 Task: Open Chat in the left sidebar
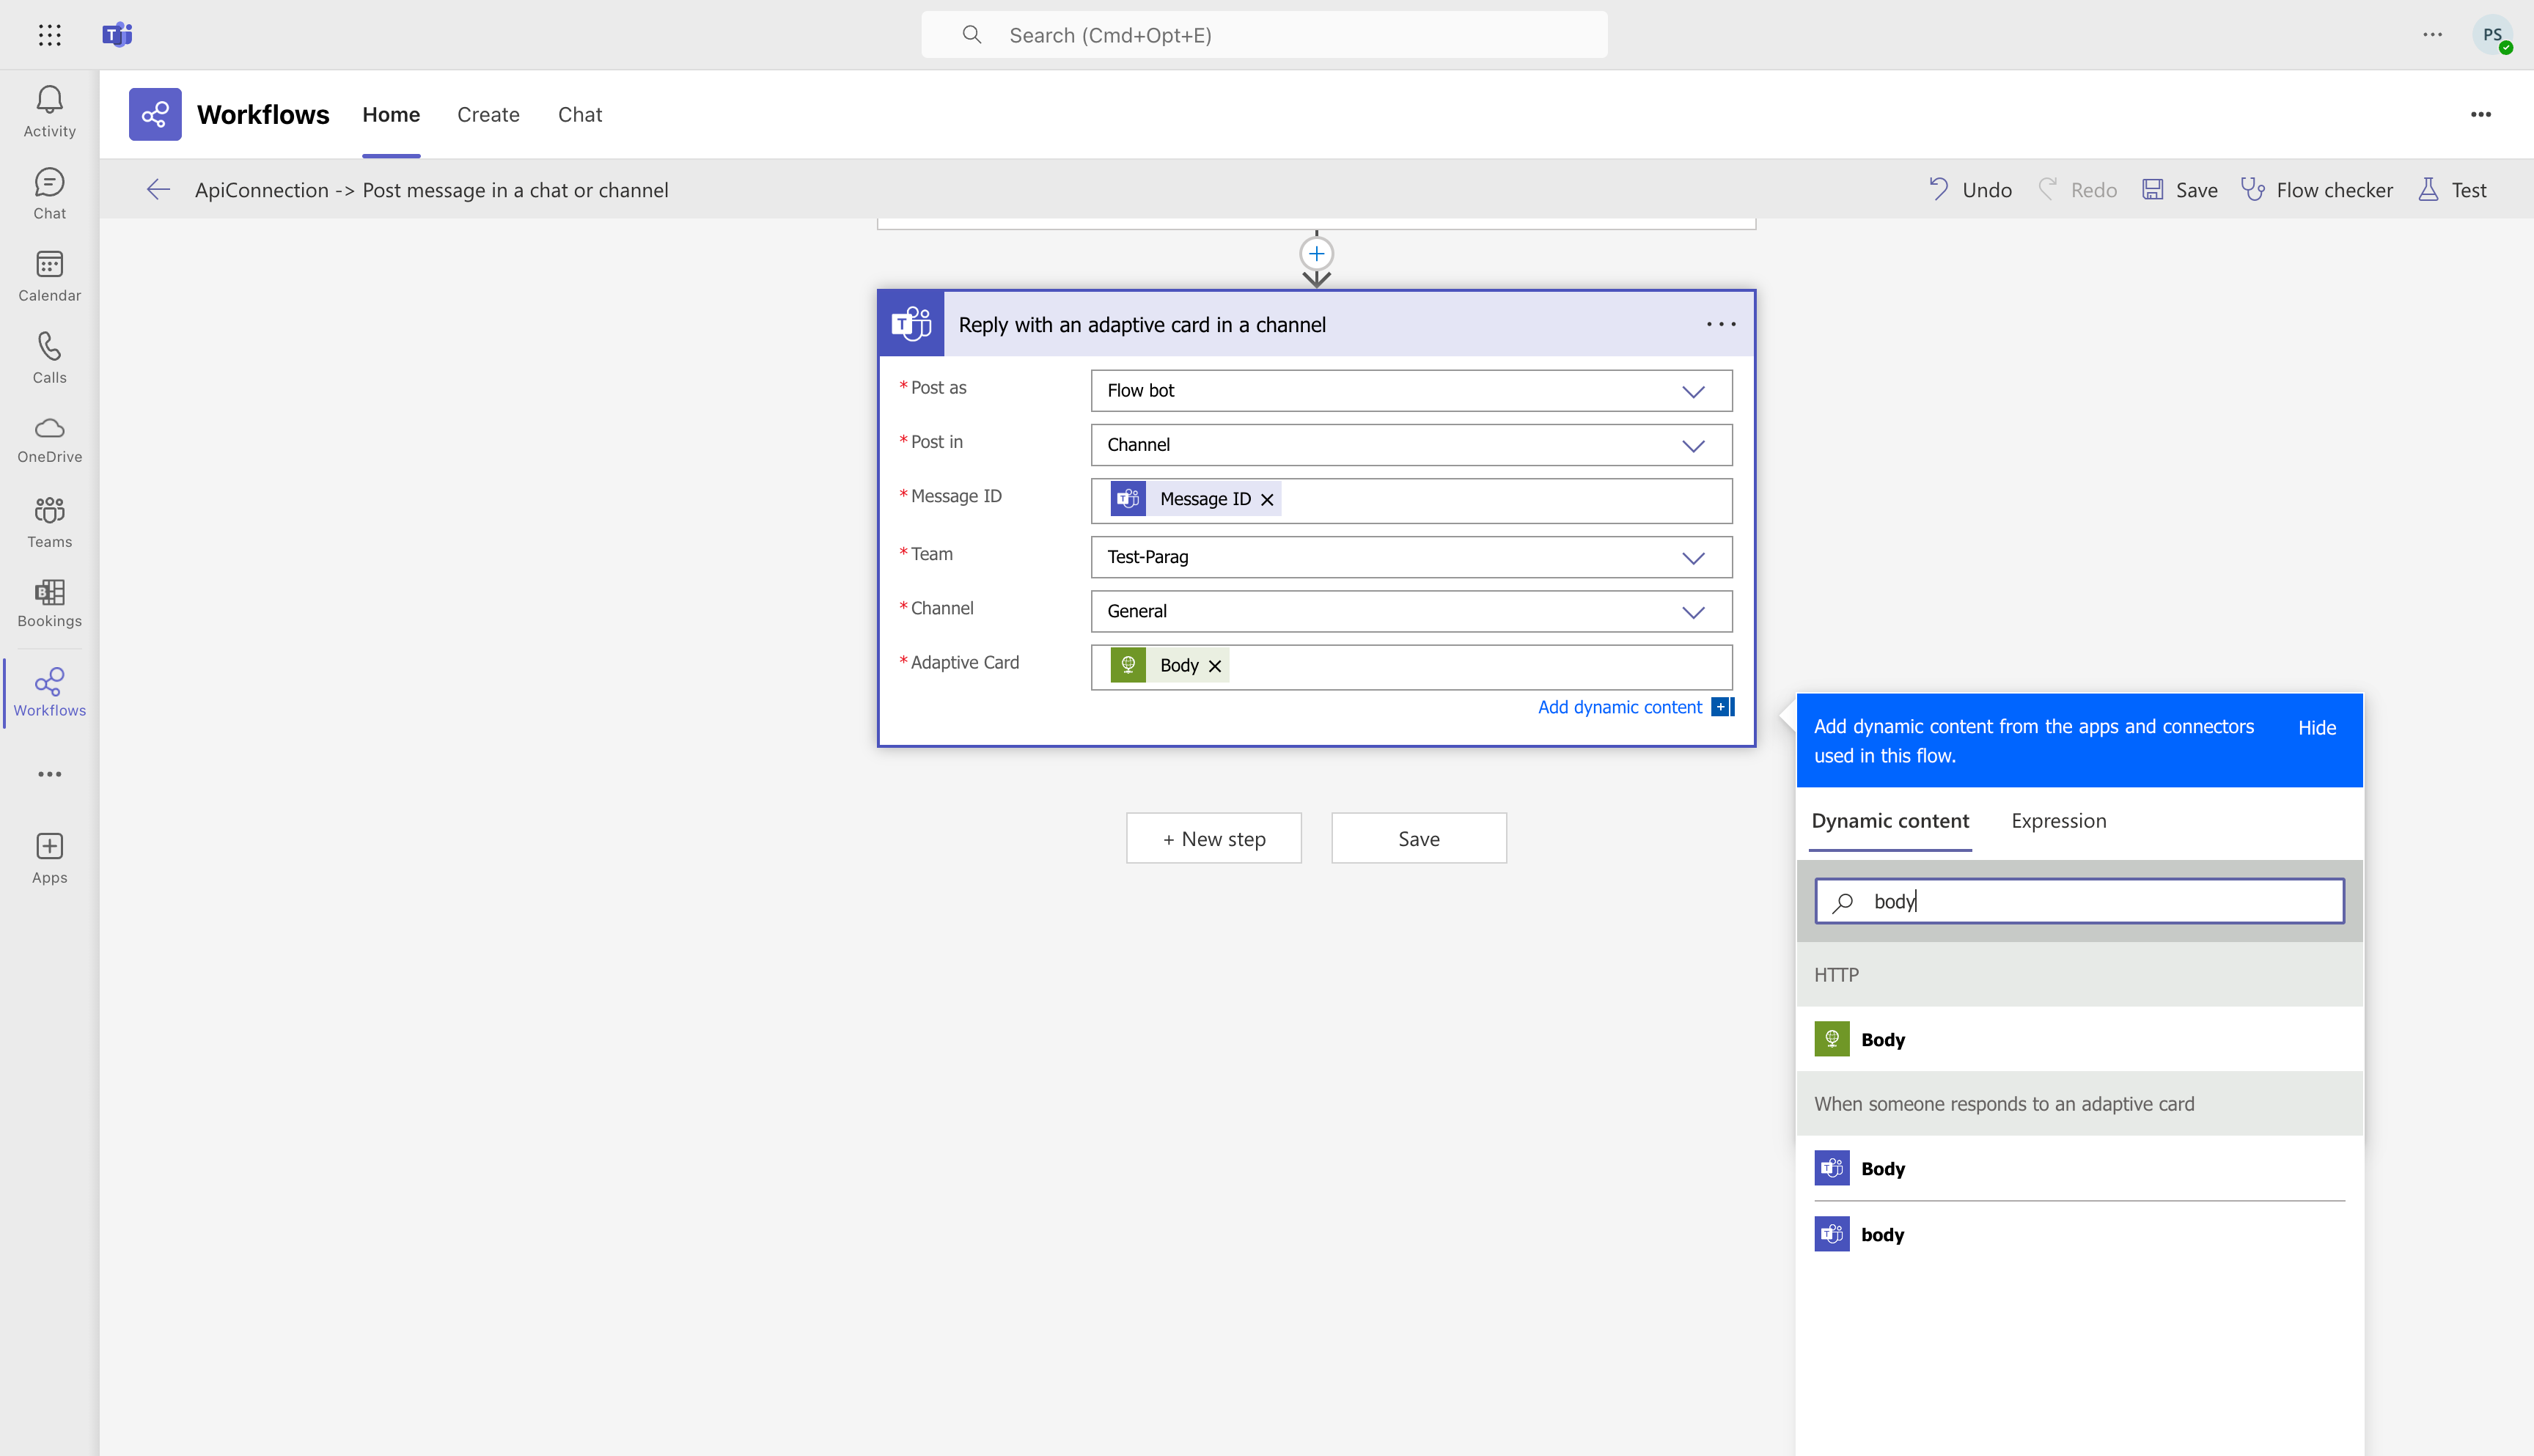coord(49,194)
